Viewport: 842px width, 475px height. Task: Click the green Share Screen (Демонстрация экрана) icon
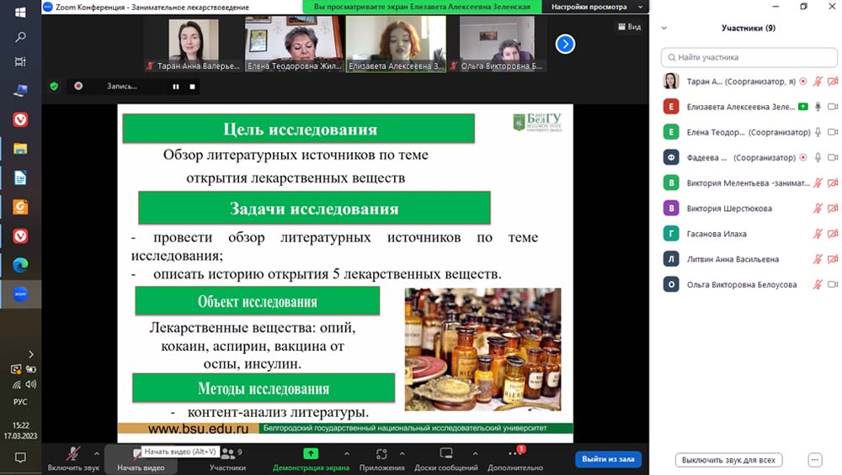pos(311,453)
